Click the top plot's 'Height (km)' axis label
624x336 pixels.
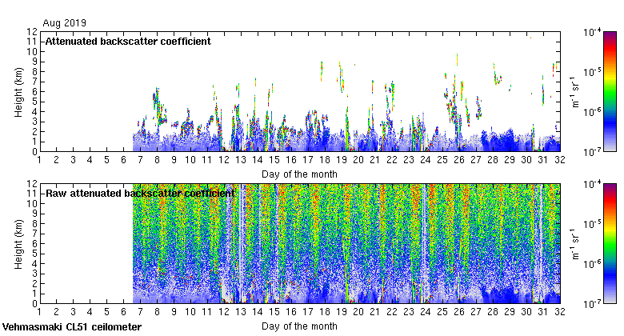point(18,91)
